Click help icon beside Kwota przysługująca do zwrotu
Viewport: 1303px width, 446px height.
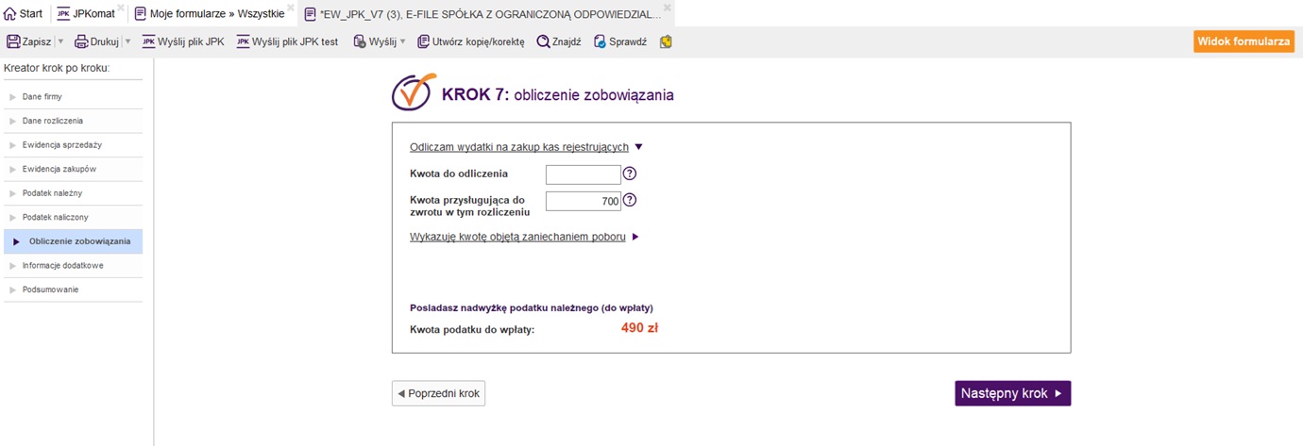point(630,200)
